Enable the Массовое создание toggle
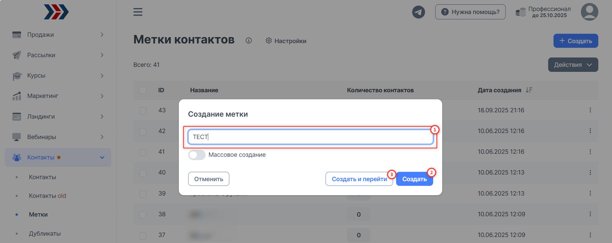The height and width of the screenshot is (243, 612). coord(197,155)
